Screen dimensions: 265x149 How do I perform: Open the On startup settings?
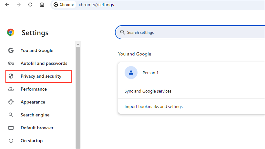[x=32, y=141]
